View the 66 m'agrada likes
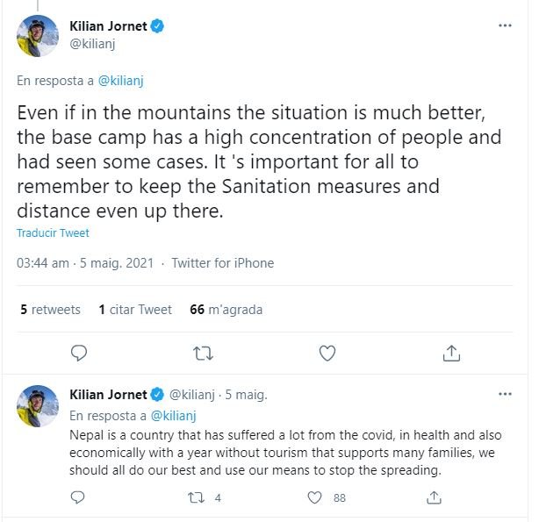Viewport: 539px width, 522px height. click(x=226, y=310)
